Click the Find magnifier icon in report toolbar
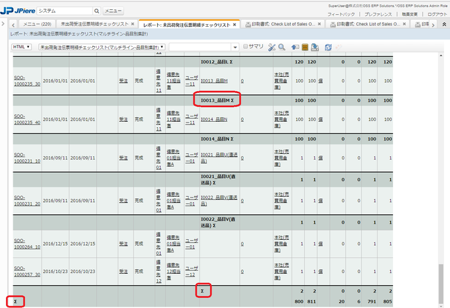Image resolution: width=450 pixels, height=308 pixels. click(x=282, y=47)
